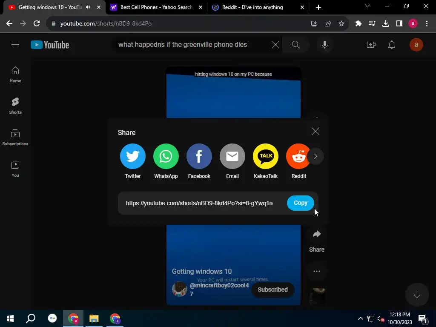Open You in the YouTube sidebar
Viewport: 436px width, 327px height.
15,169
